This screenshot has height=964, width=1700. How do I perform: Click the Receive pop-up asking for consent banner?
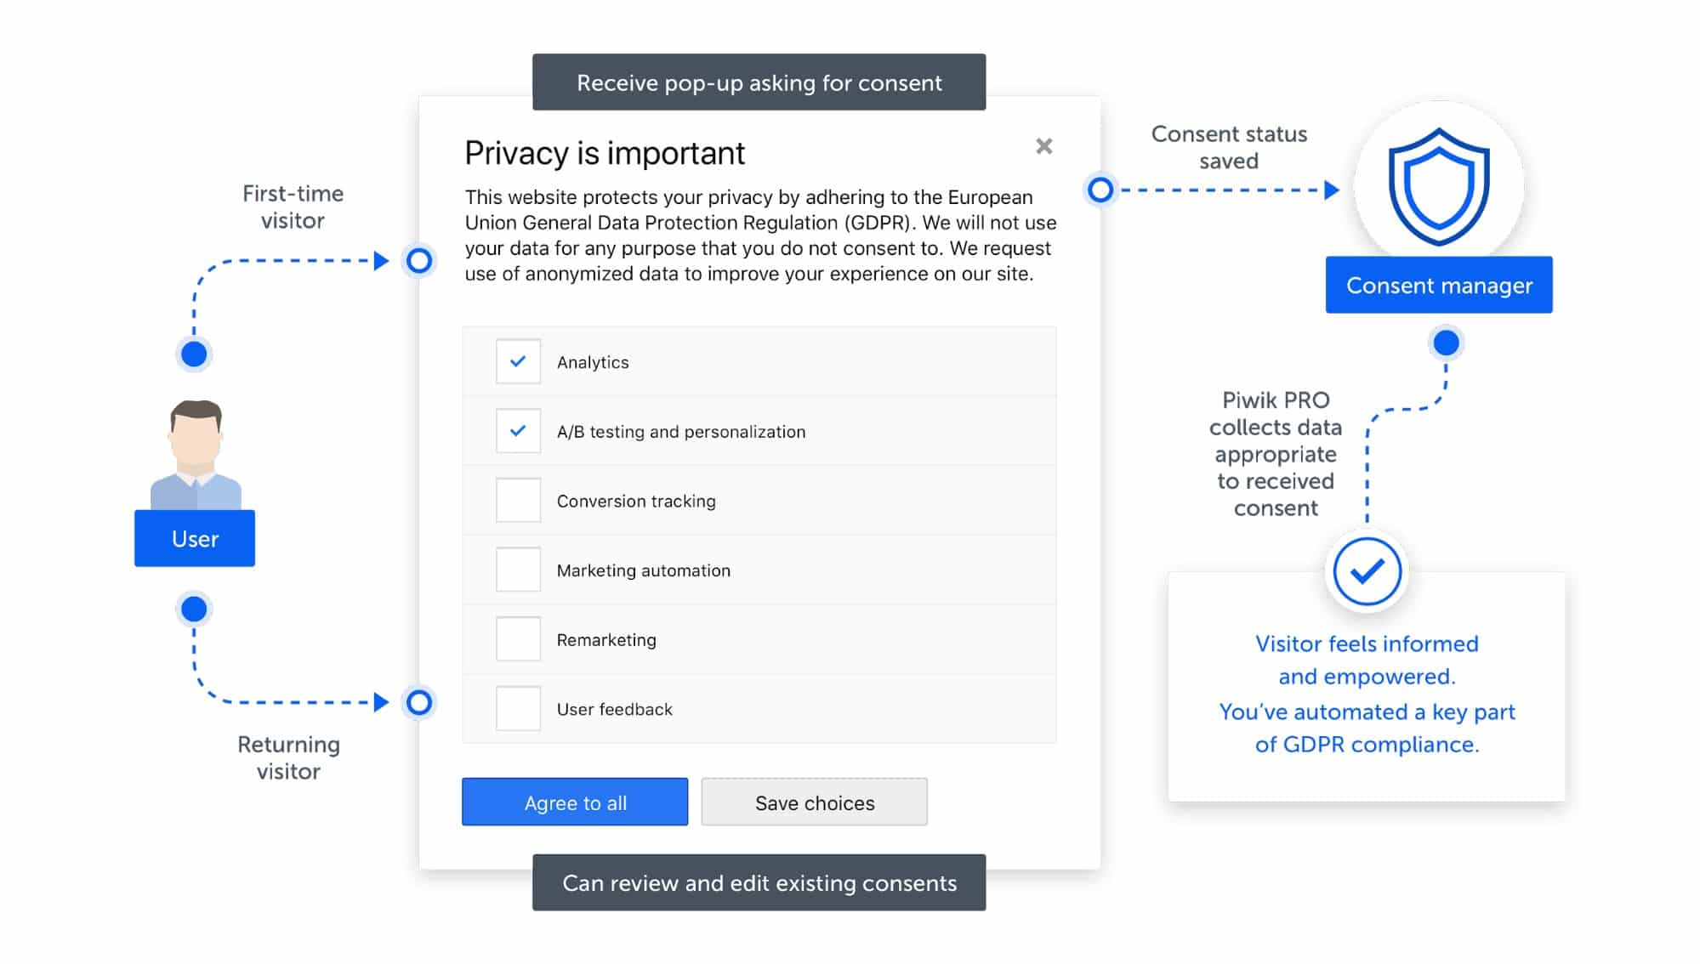point(759,82)
